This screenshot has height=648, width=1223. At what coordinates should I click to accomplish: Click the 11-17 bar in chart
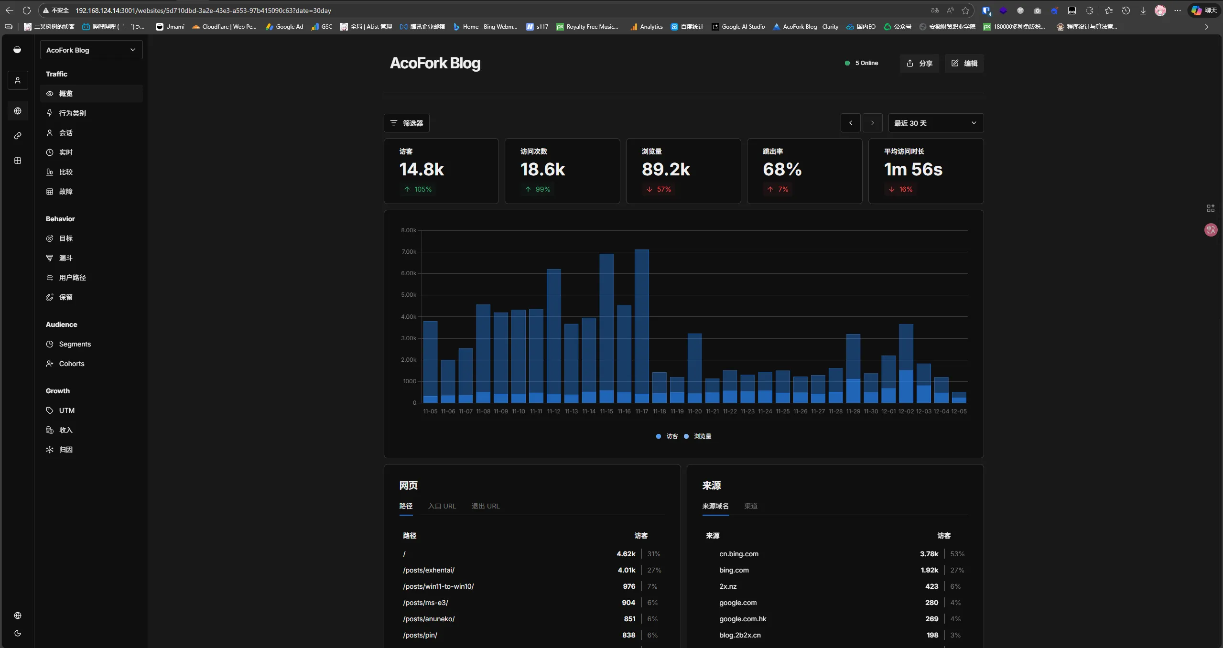(641, 325)
